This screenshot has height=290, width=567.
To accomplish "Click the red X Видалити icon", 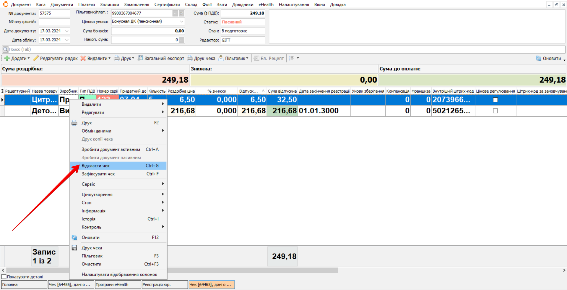I will pyautogui.click(x=83, y=58).
